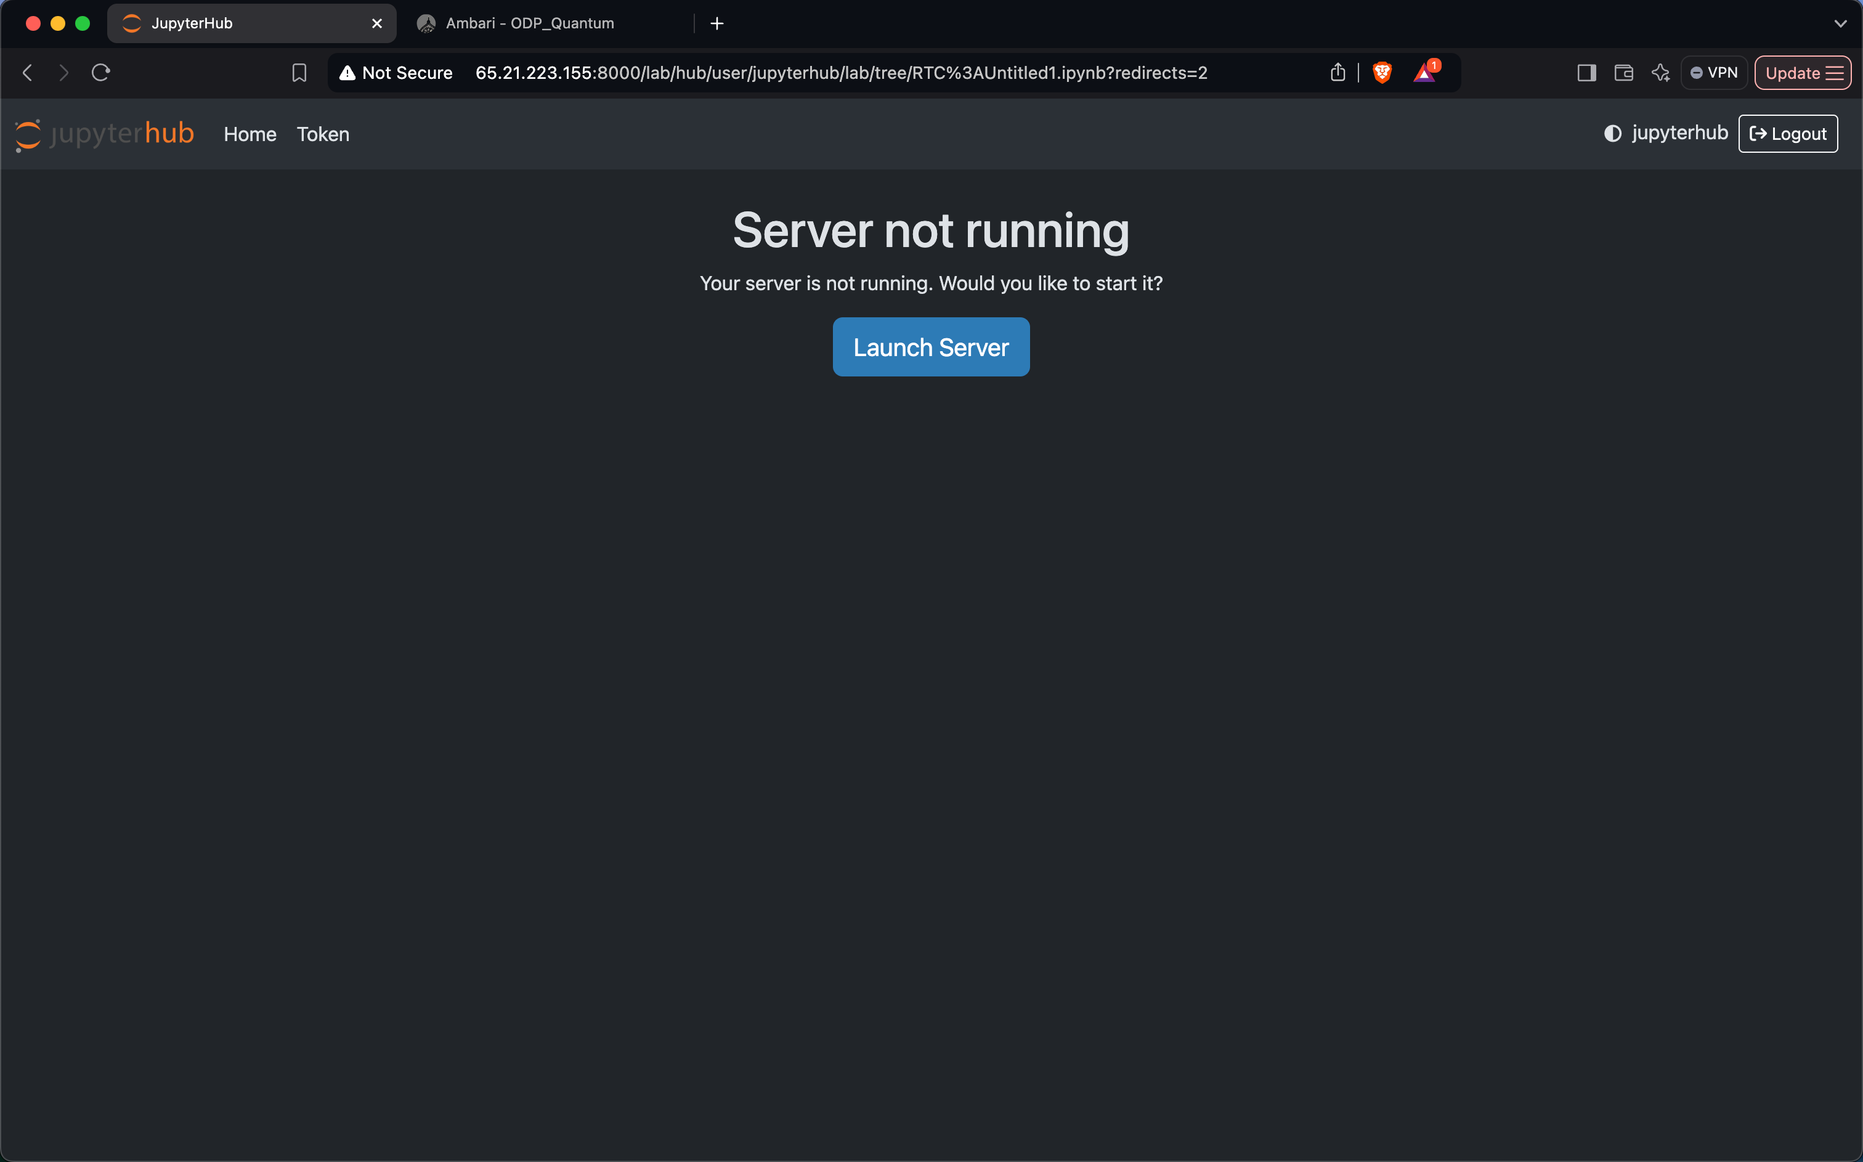The image size is (1863, 1162).
Task: Click the Not Secure warning indicator
Action: [x=396, y=73]
